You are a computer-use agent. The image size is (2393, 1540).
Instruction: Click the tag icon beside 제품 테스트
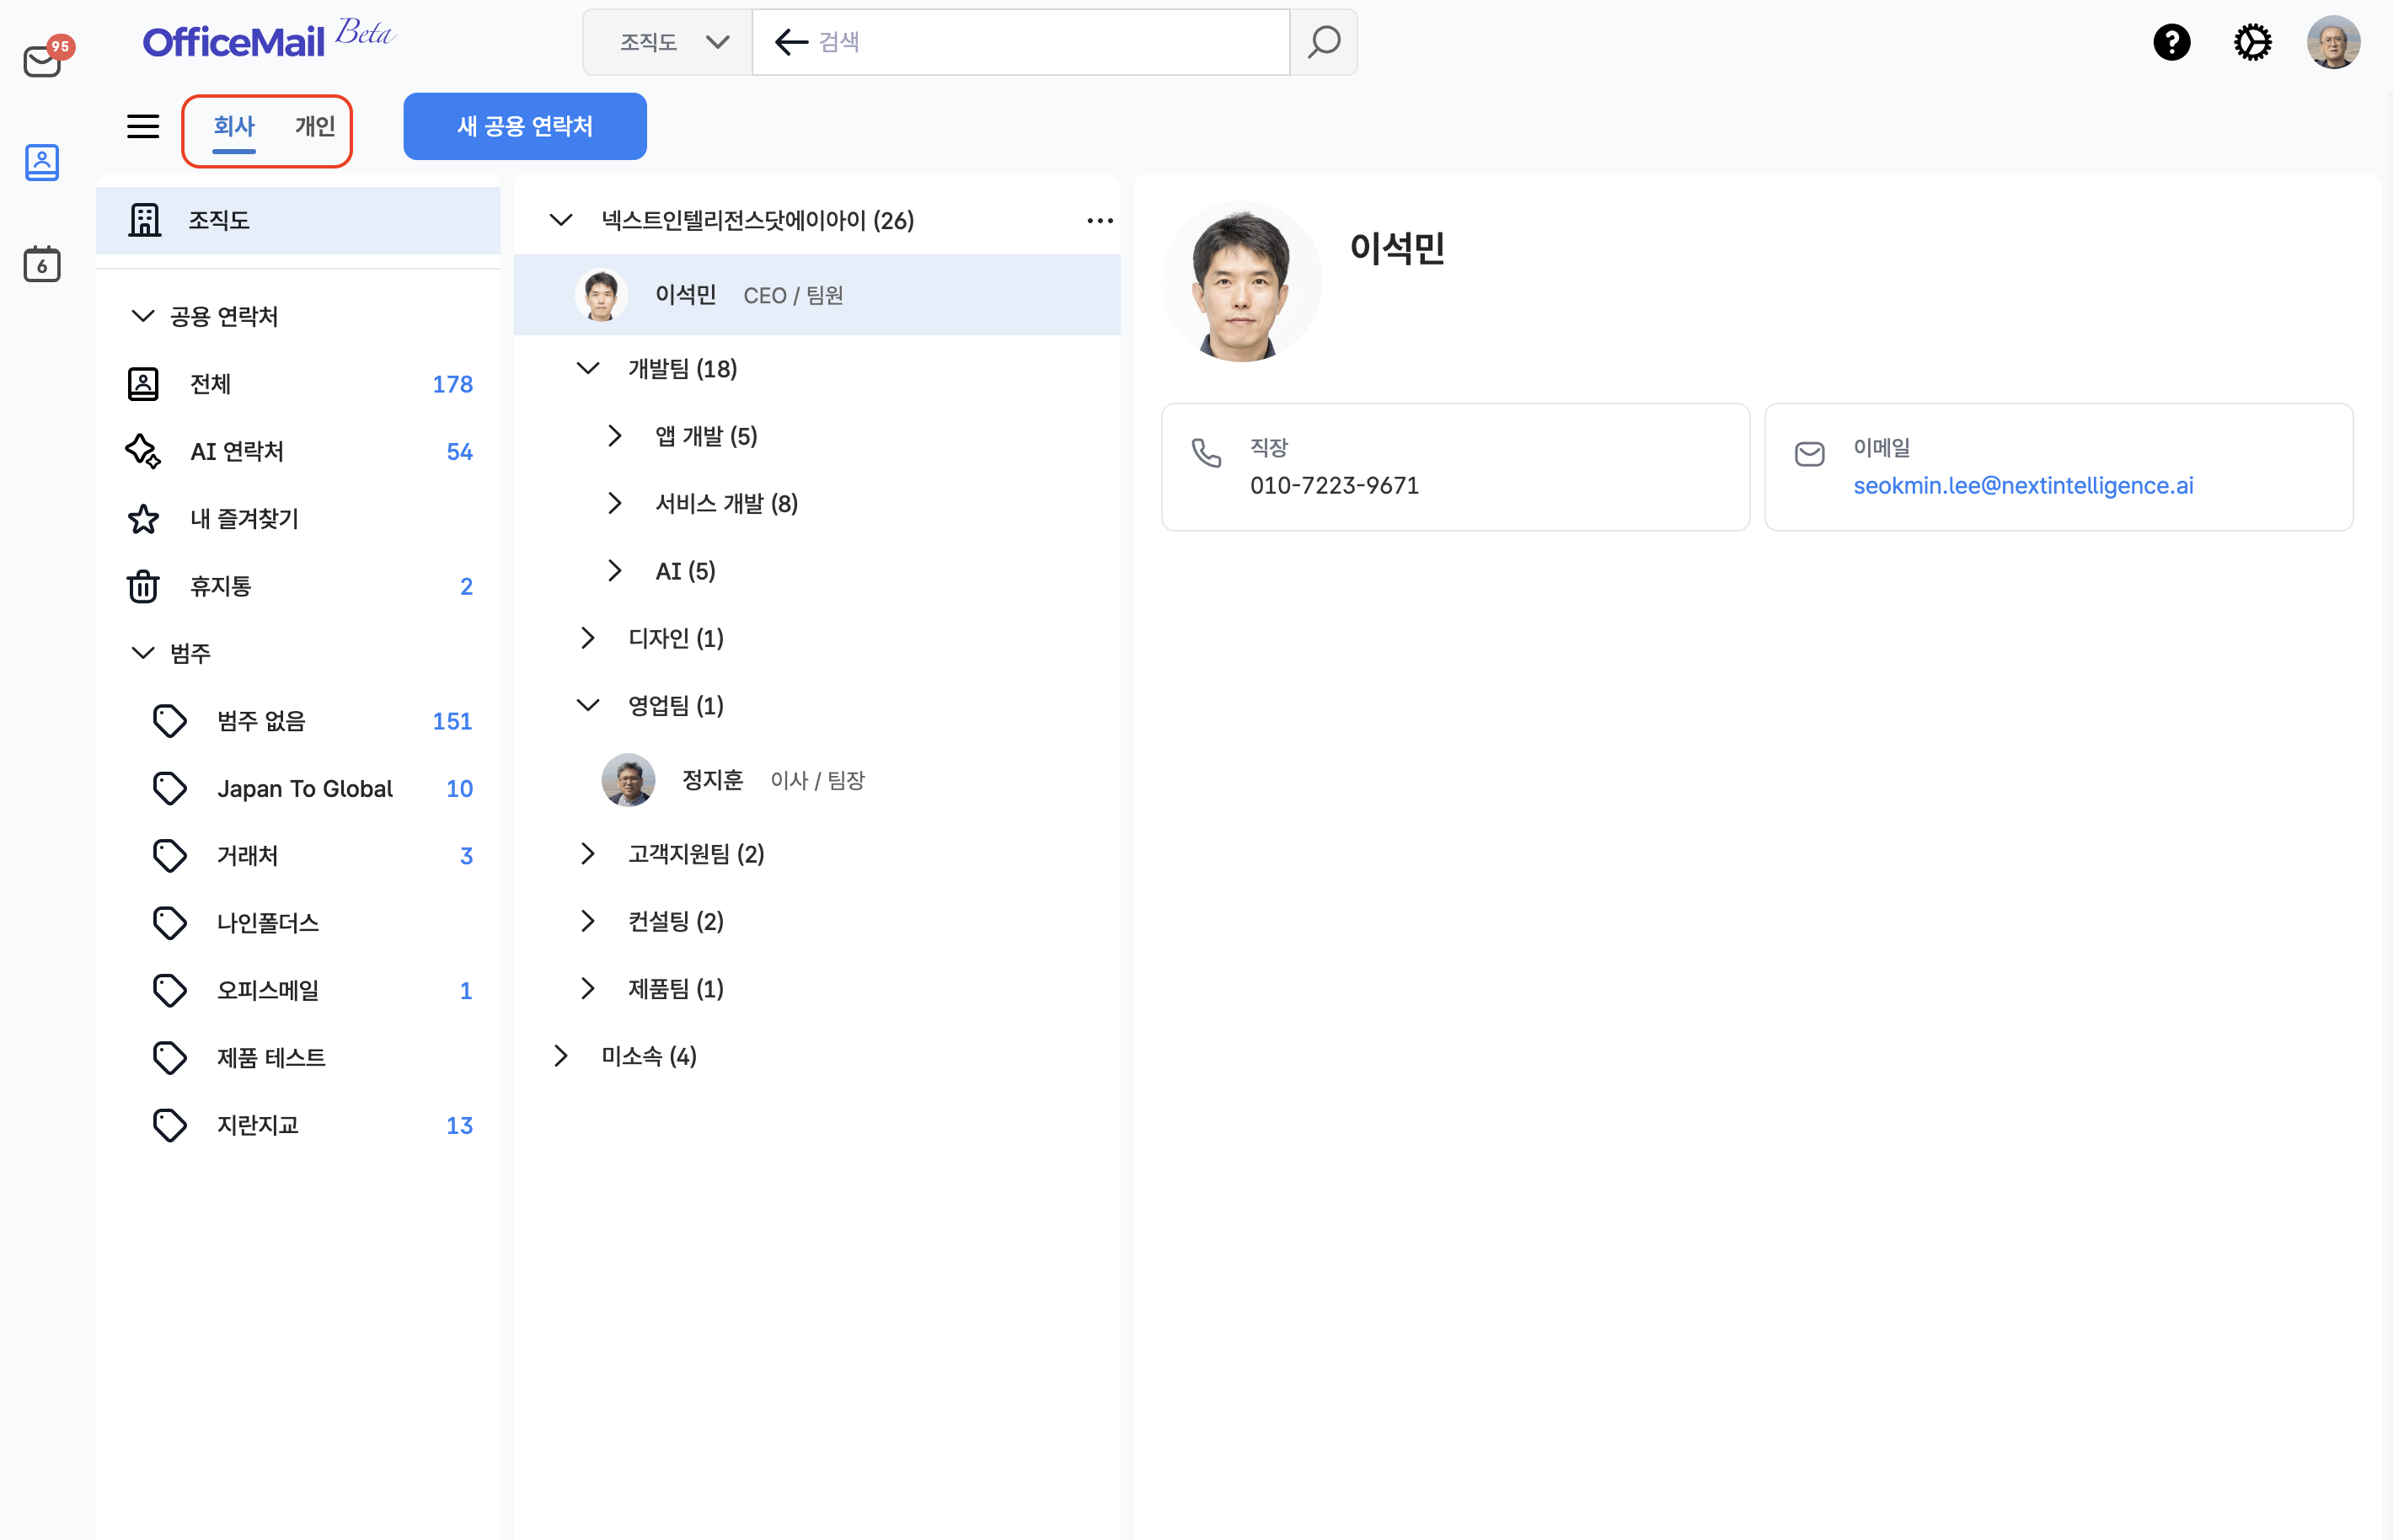pyautogui.click(x=170, y=1058)
